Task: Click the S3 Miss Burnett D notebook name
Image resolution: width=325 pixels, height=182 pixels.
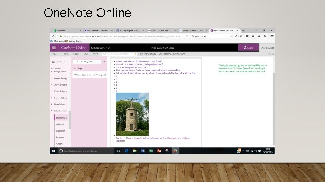Action: coord(100,48)
